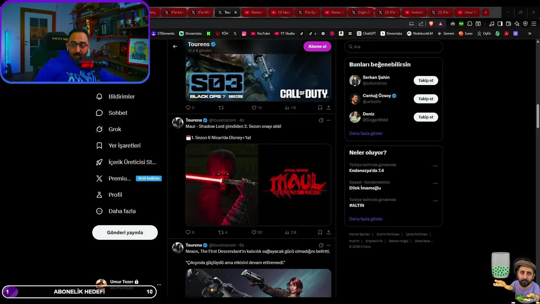This screenshot has height=304, width=540.
Task: Open Sohbet chat in the sidebar
Action: coord(112,113)
